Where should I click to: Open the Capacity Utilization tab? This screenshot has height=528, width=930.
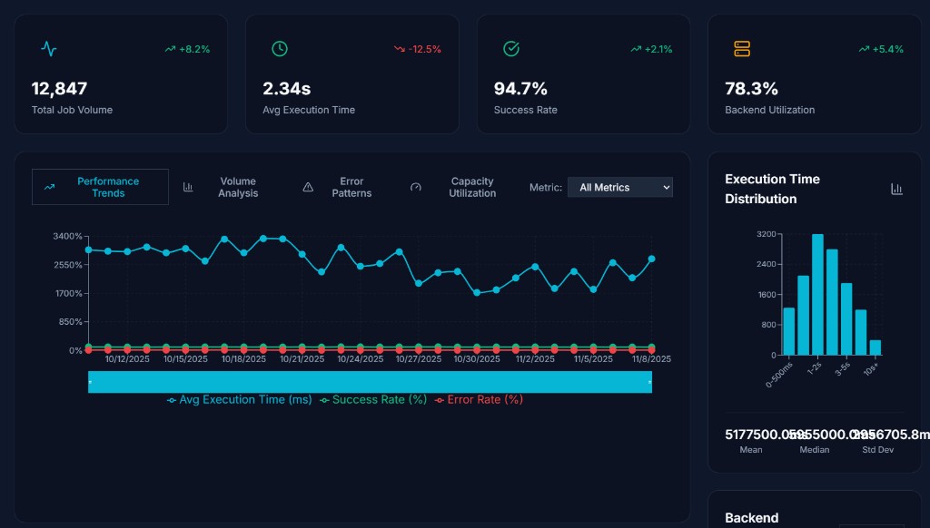tap(454, 187)
